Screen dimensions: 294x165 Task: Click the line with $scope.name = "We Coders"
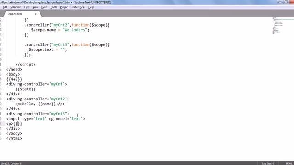click(60, 30)
